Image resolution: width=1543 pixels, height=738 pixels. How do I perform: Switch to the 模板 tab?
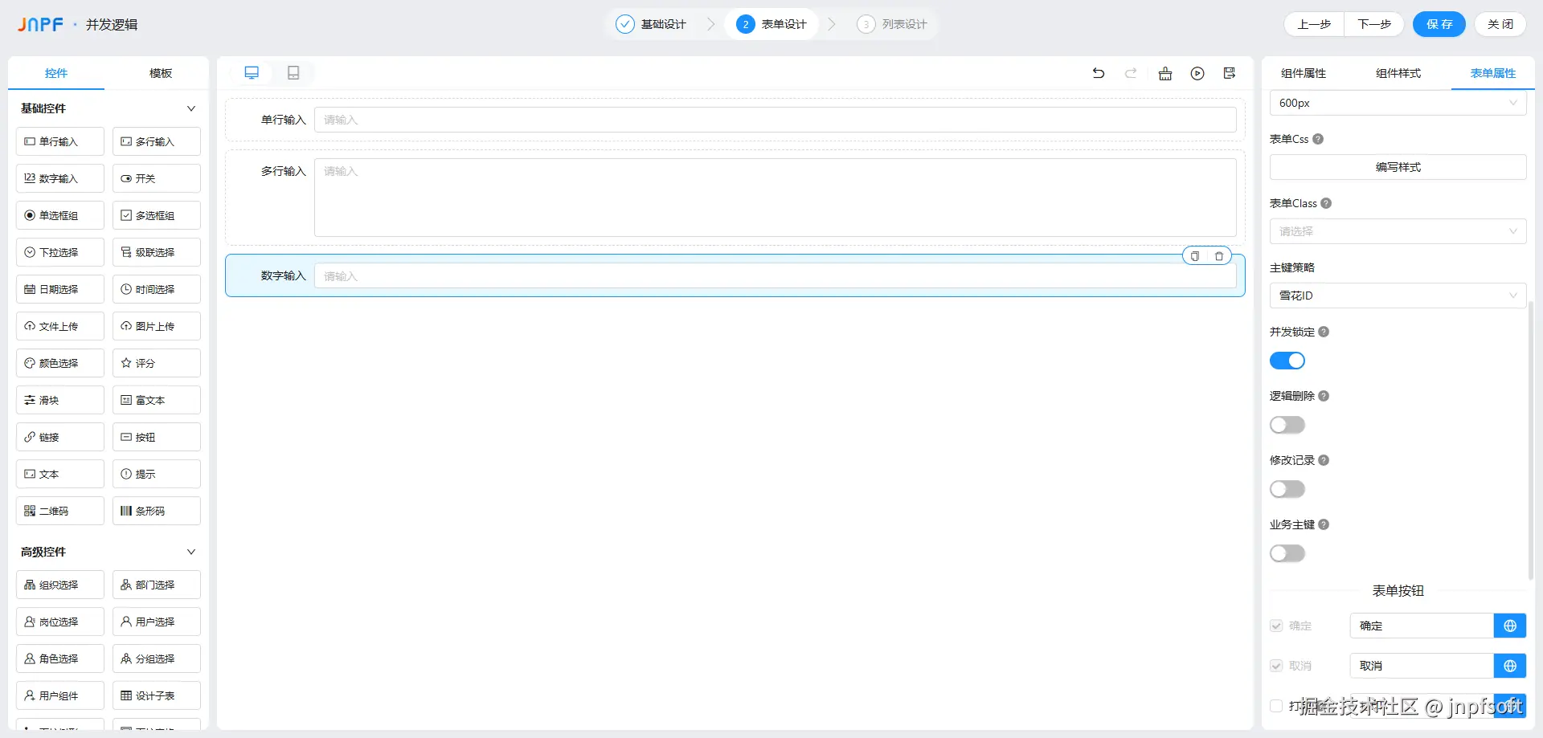[x=161, y=73]
